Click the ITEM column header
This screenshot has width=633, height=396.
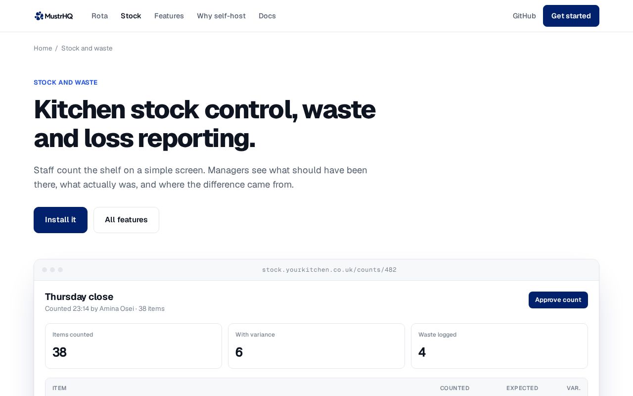[59, 388]
